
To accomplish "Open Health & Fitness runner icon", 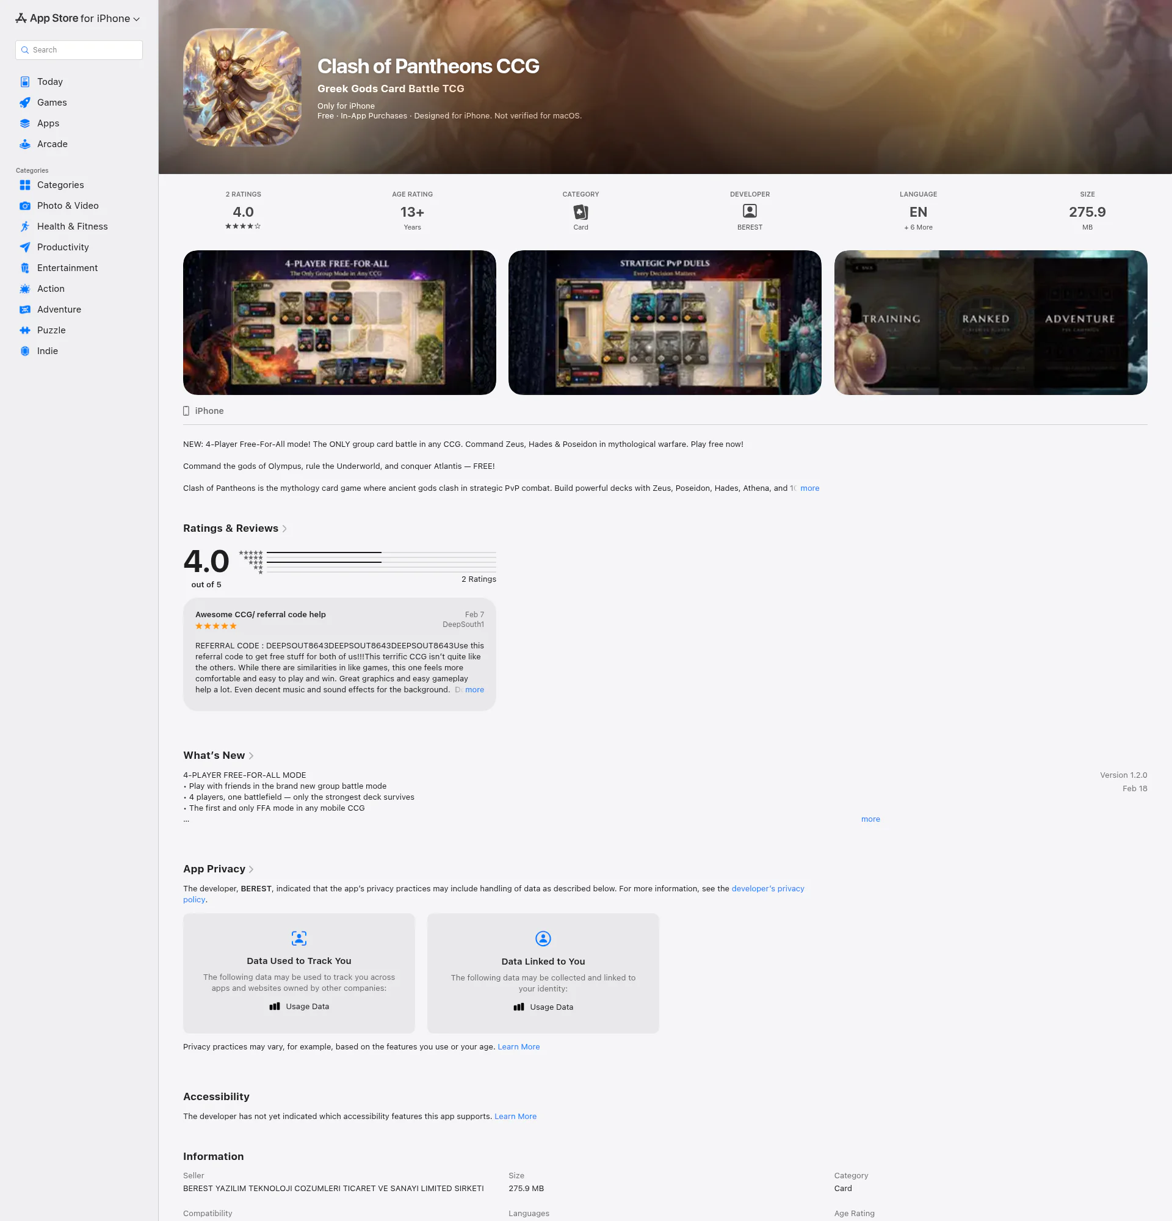I will click(x=25, y=226).
